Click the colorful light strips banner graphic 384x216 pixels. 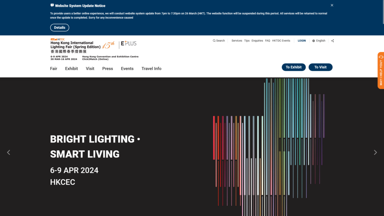(x=269, y=147)
